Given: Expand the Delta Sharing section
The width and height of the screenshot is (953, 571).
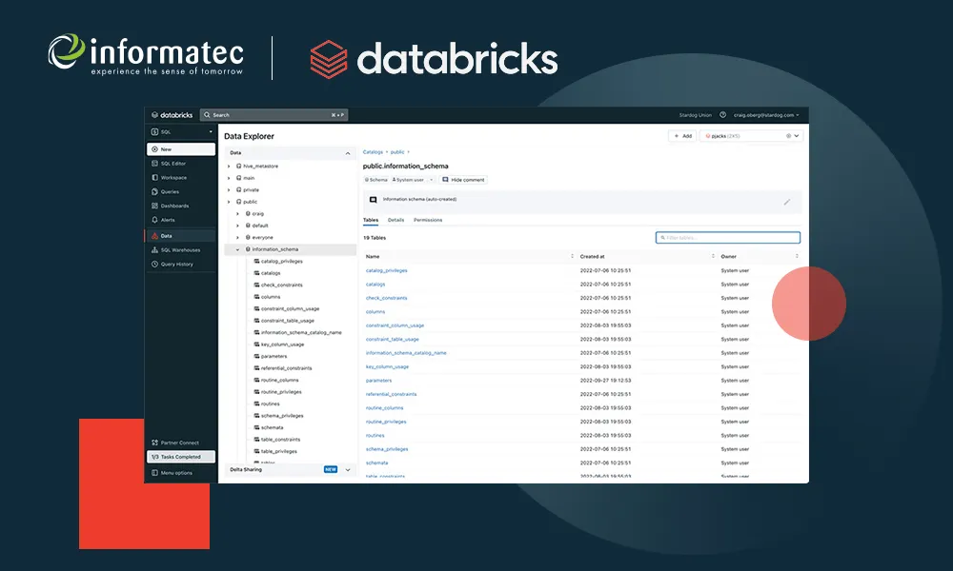Looking at the screenshot, I should 348,470.
